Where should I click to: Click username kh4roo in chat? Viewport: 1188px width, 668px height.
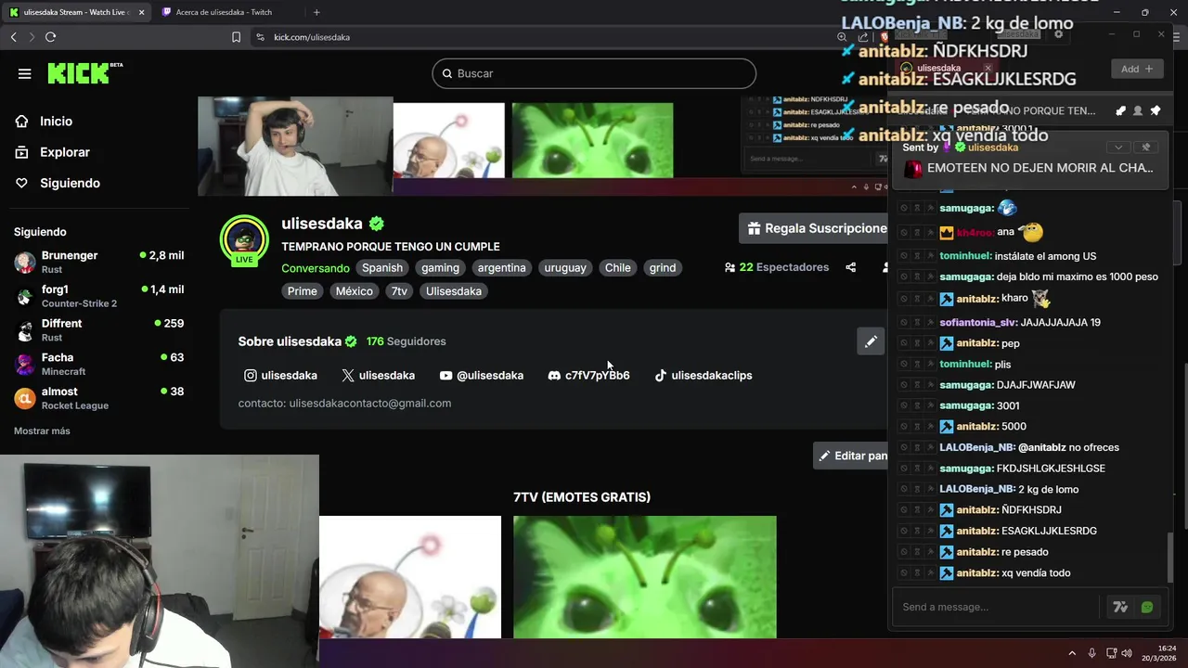[975, 233]
